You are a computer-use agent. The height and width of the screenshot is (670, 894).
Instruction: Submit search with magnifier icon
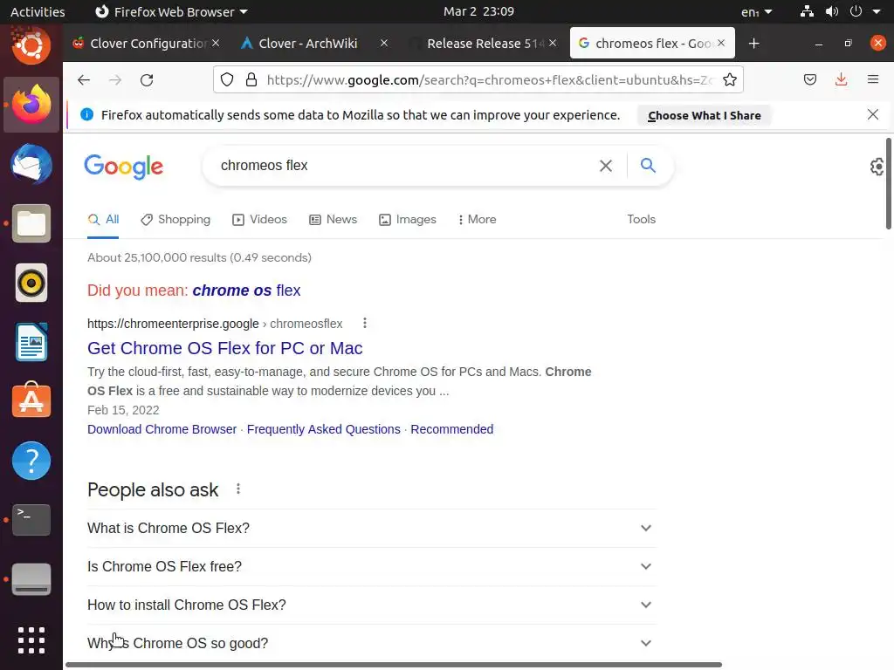click(648, 165)
